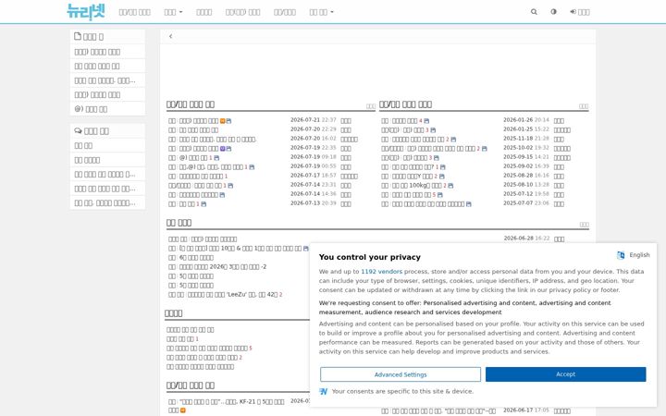This screenshot has width=666, height=416.
Task: Click the image icon on the 2026-07-19 09:18 post
Action: click(216, 158)
